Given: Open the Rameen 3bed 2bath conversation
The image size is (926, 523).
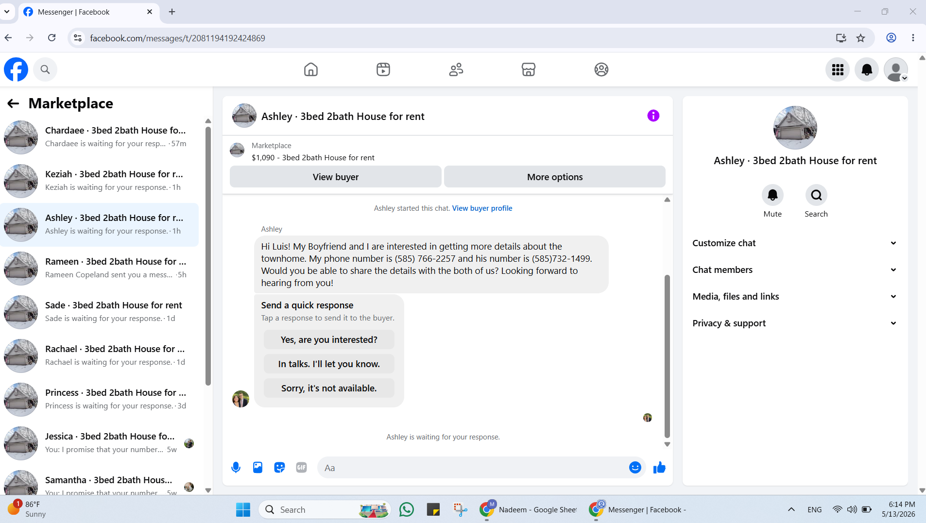Looking at the screenshot, I should [100, 268].
